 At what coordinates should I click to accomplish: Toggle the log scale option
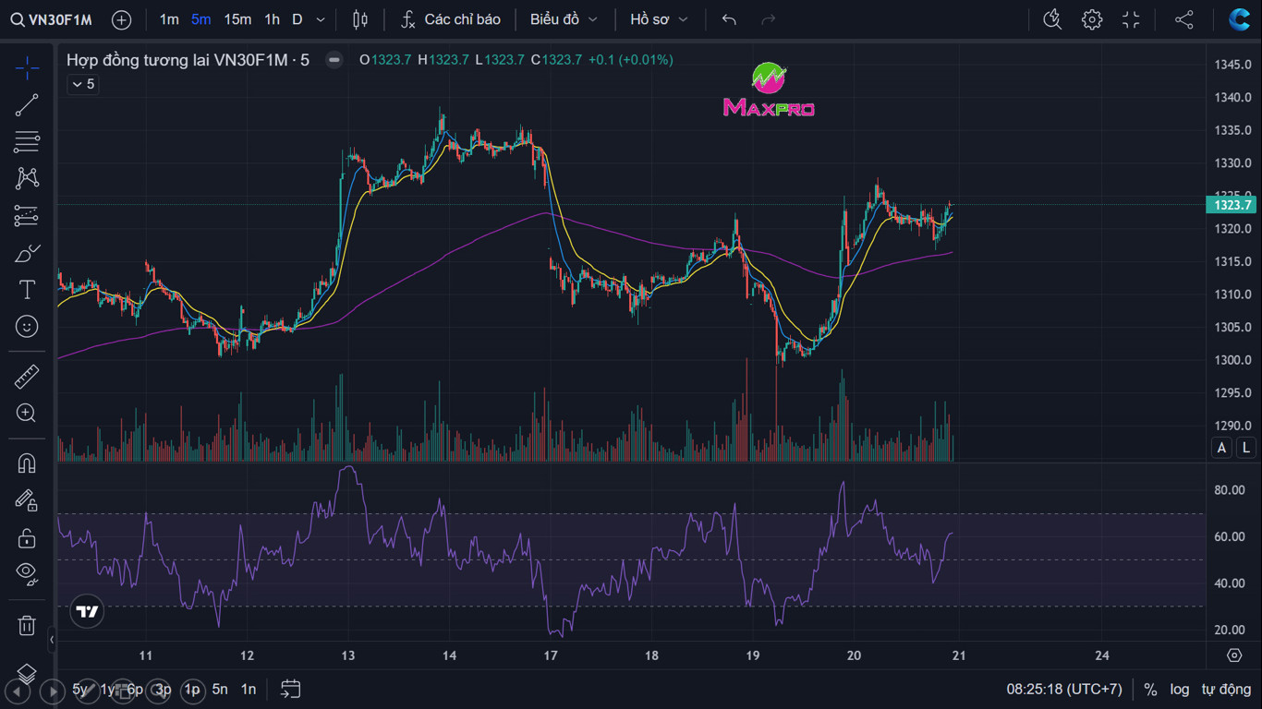coord(1179,689)
